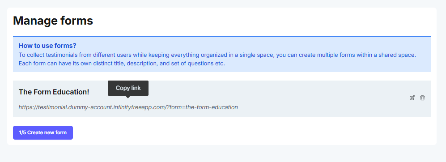Screen dimensions: 446x162
Task: Click the How to use forms? heading
Action: click(47, 46)
